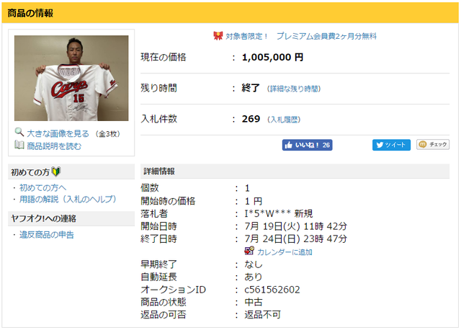461x330 pixels.
Task: Click the チェック button
Action: [x=433, y=144]
